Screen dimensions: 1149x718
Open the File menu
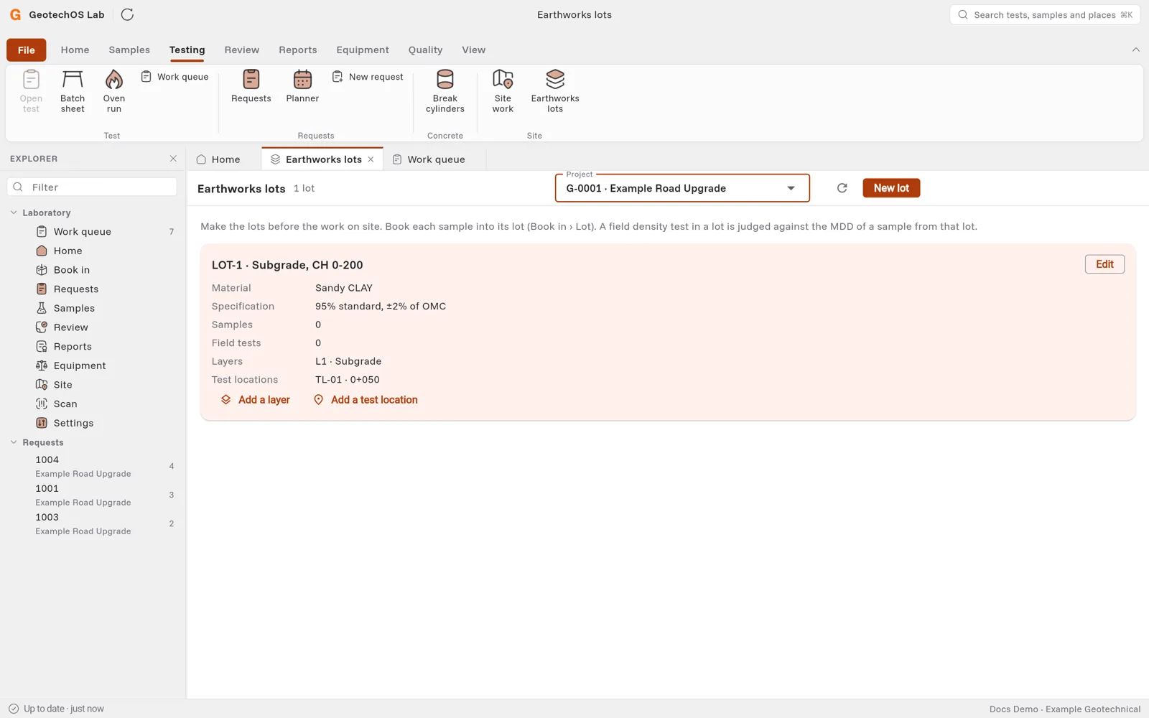[27, 50]
